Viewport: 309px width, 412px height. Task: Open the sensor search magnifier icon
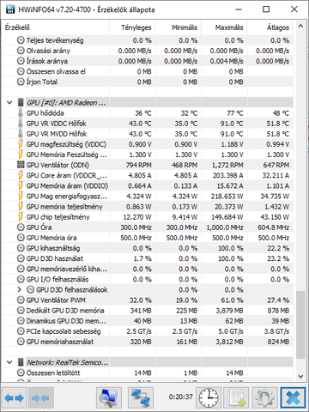(x=109, y=397)
